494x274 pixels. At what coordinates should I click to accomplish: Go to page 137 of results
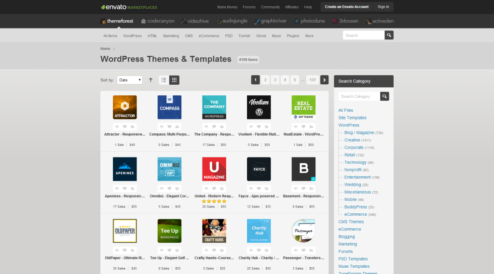[313, 80]
